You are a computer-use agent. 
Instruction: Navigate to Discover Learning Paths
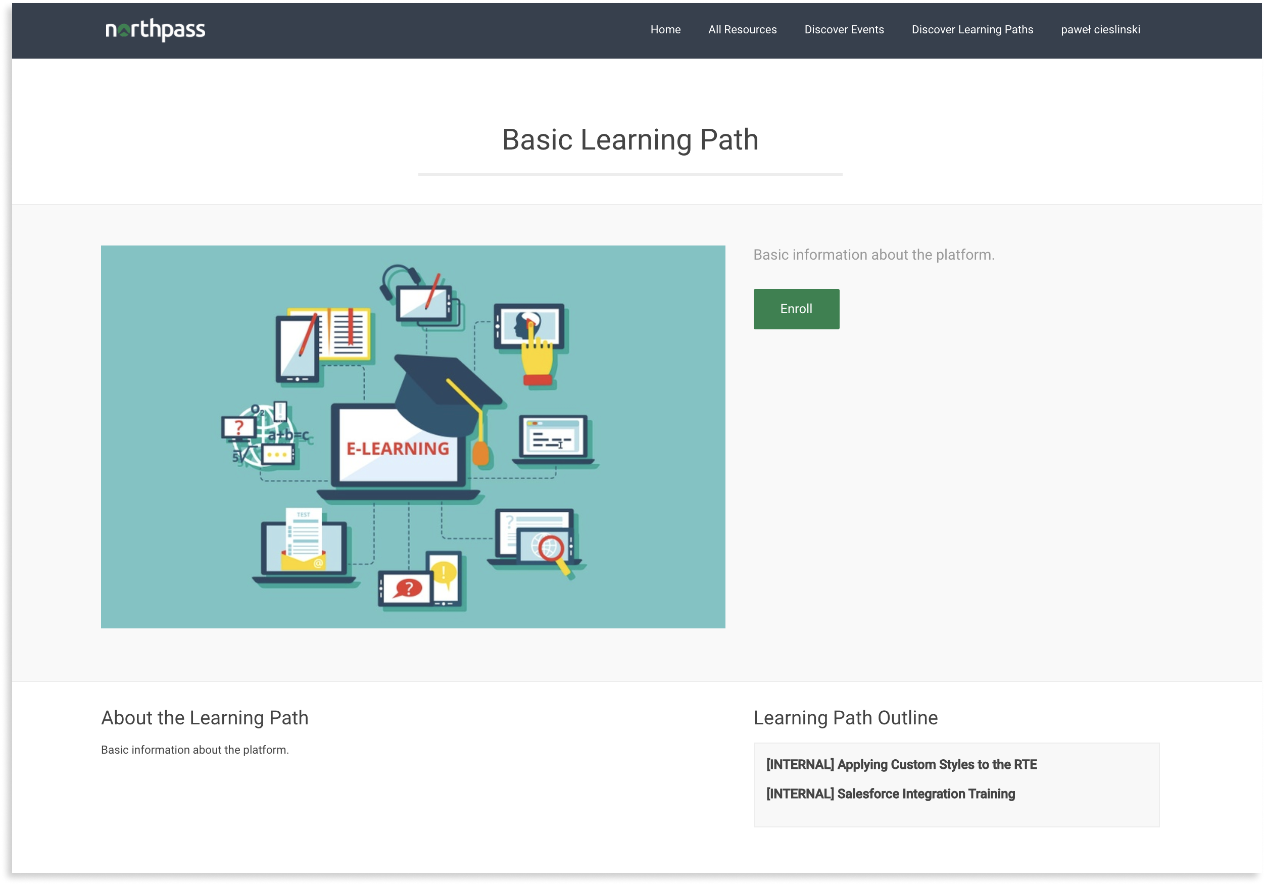coord(972,30)
